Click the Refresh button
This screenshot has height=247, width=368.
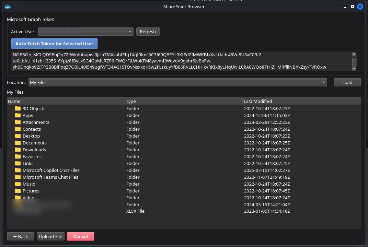[148, 32]
